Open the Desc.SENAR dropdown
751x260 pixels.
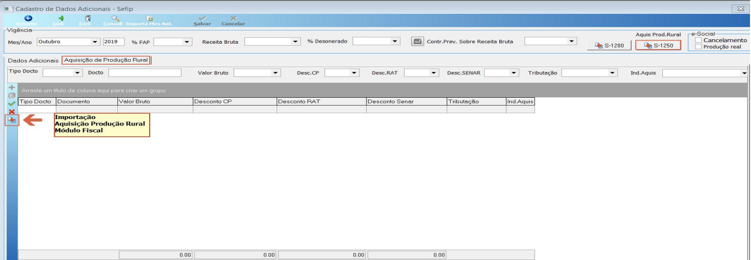click(x=514, y=73)
